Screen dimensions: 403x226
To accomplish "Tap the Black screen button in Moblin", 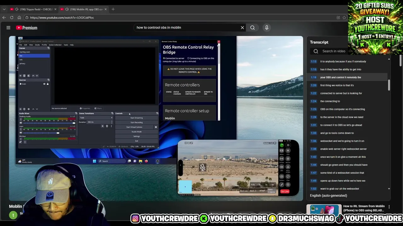I will [288, 167].
